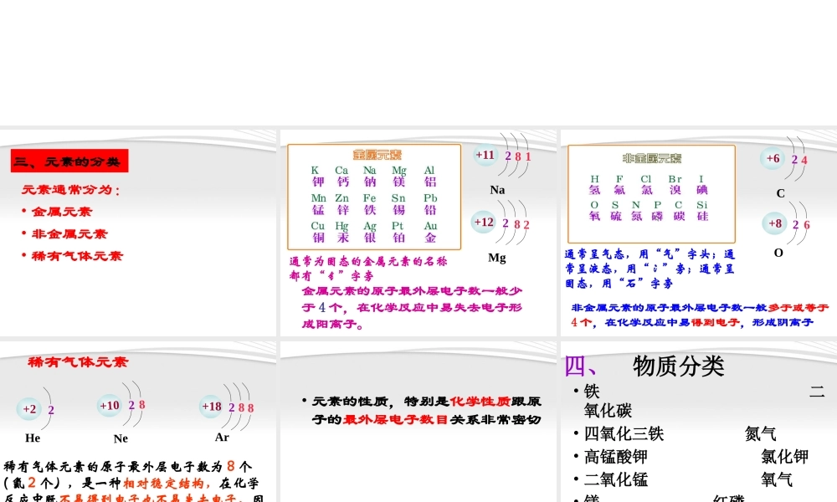The width and height of the screenshot is (837, 502).
Task: Click the 'Cl 氯' entry in nonmetals table
Action: coord(646,185)
